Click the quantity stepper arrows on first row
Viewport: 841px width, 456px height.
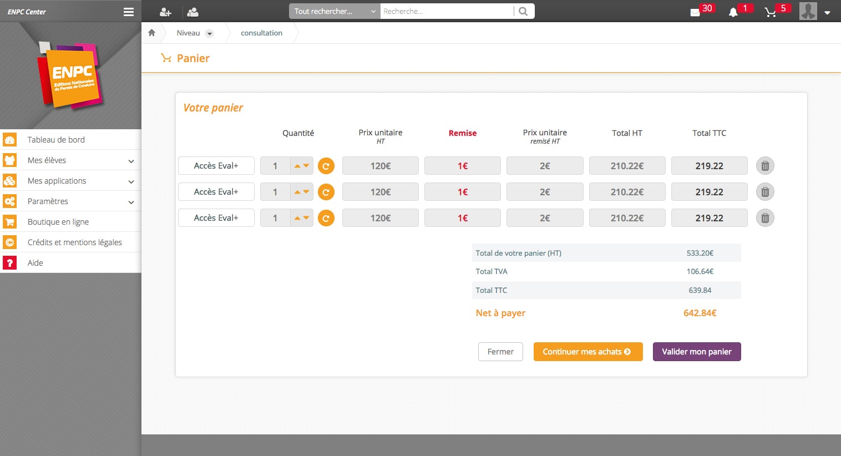(302, 166)
